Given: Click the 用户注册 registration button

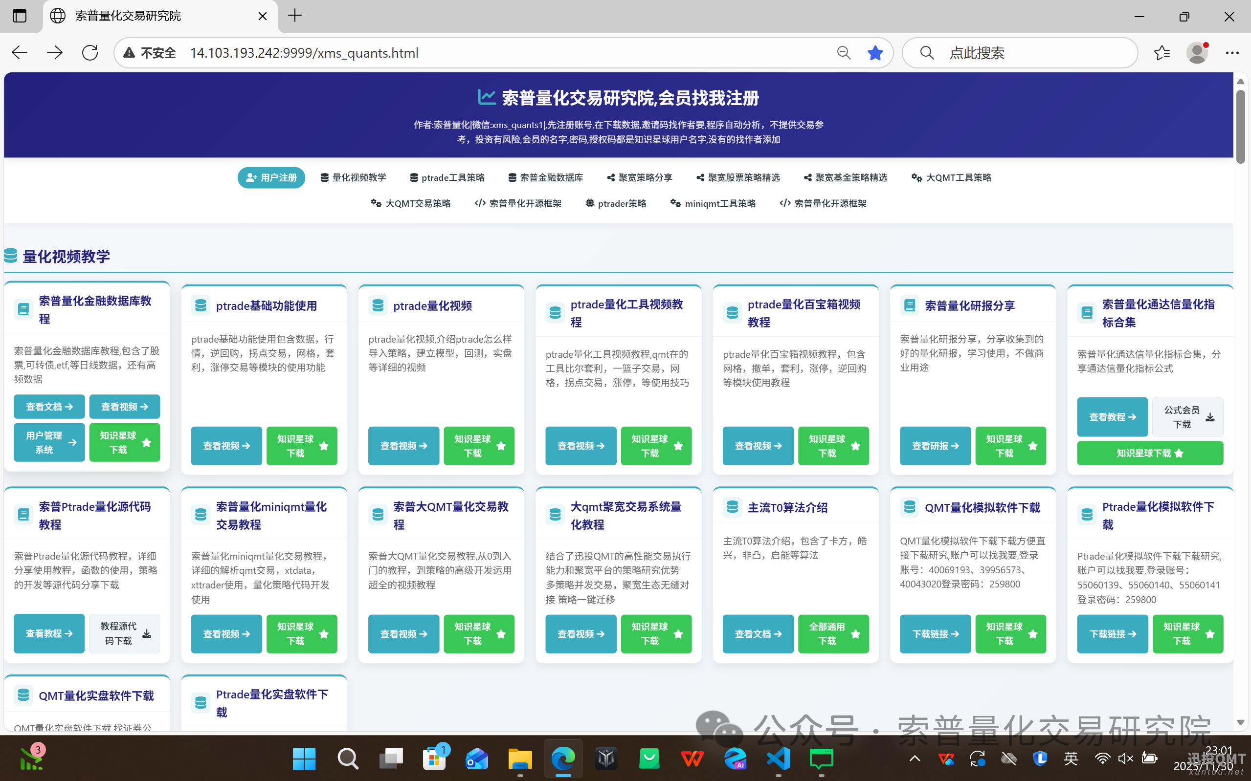Looking at the screenshot, I should pos(271,177).
